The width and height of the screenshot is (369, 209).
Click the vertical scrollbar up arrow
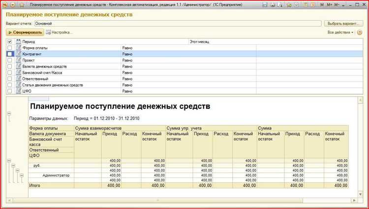[360, 100]
